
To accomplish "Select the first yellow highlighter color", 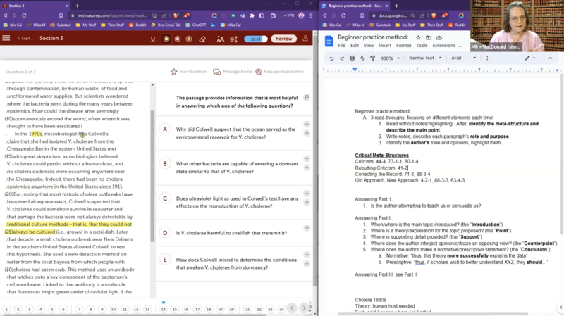I will pyautogui.click(x=166, y=39).
